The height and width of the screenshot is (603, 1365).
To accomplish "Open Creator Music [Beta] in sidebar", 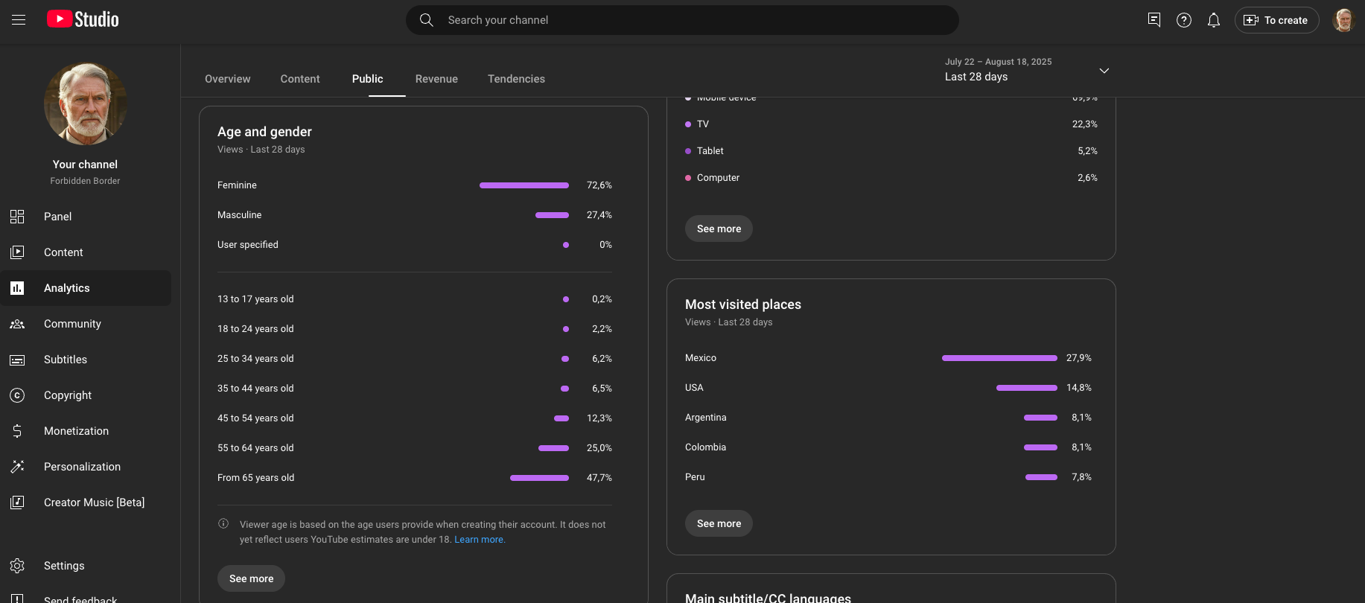I will (94, 502).
